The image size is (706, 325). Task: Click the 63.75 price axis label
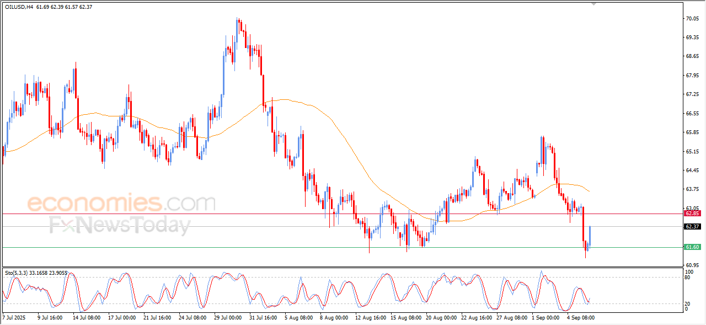[693, 189]
